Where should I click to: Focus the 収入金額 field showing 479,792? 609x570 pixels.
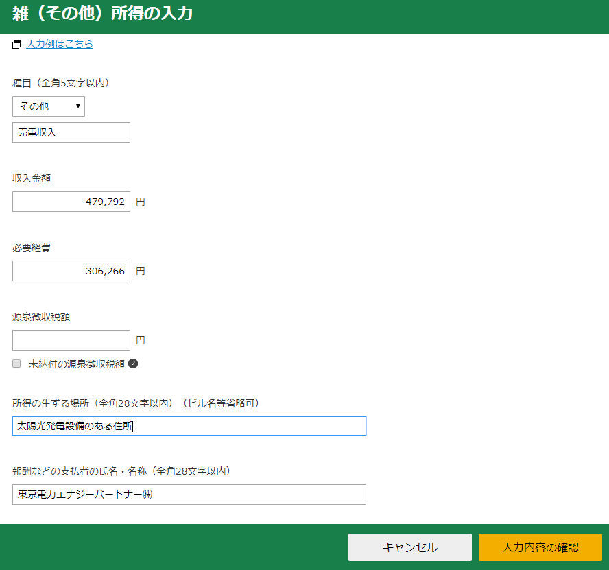[x=71, y=202]
